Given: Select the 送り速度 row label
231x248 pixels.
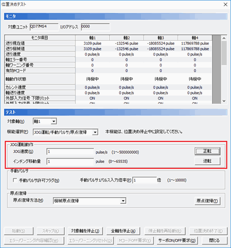Looking at the screenshot, I should click(40, 54).
